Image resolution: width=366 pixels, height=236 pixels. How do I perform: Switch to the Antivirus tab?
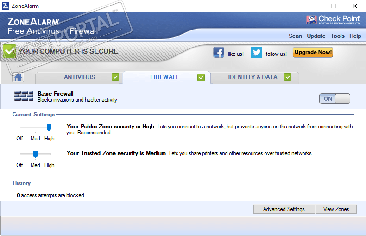coord(79,77)
